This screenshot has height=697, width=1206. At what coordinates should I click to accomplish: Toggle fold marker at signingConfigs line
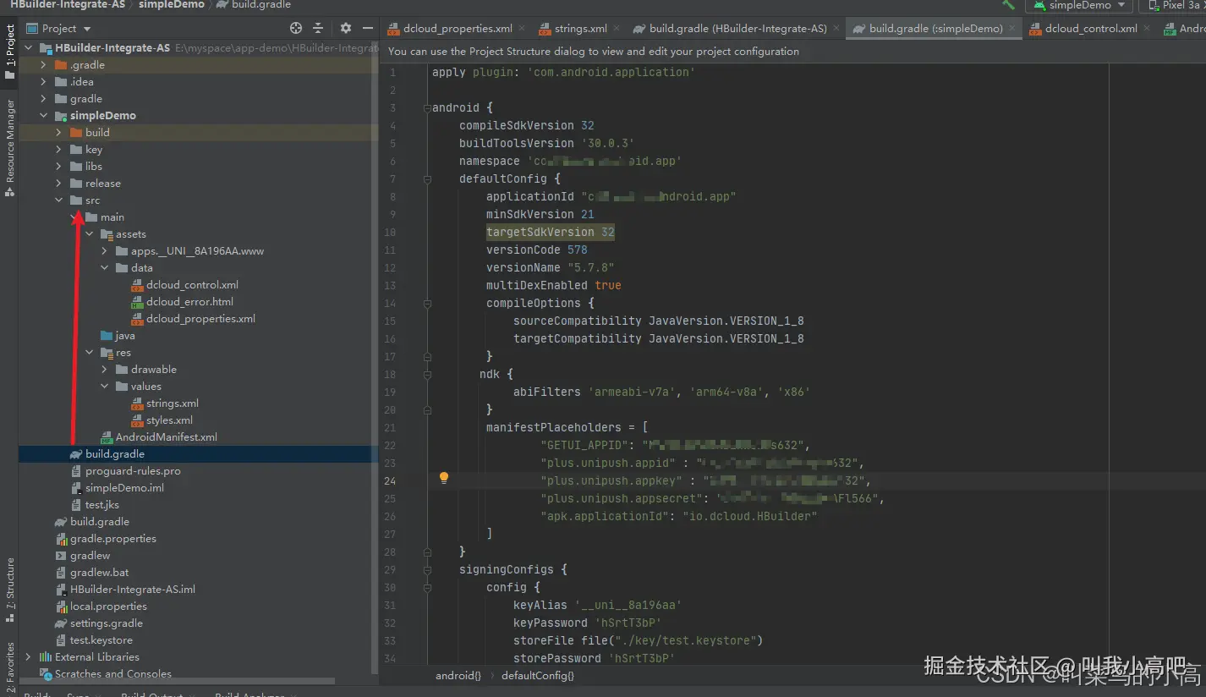[427, 569]
